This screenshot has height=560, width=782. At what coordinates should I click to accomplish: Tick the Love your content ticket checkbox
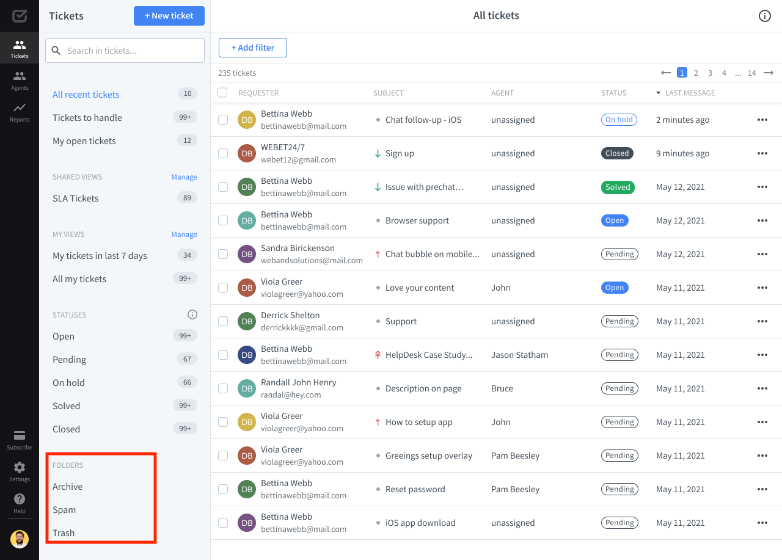(223, 288)
